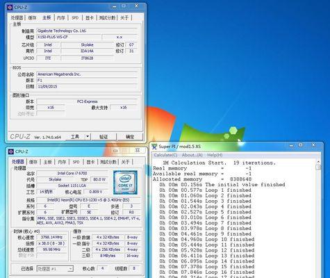Click the 验证 button in CPU-Z
330x278 pixels.
[104, 137]
